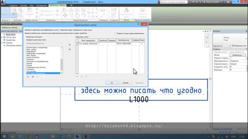Click the Выборочное cell 4АПН 1000x1000
The width and height of the screenshot is (248, 139).
click(x=124, y=44)
